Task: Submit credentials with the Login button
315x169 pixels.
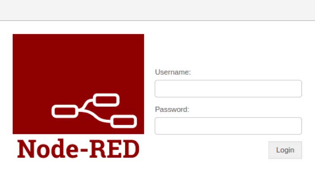Action: click(x=285, y=150)
